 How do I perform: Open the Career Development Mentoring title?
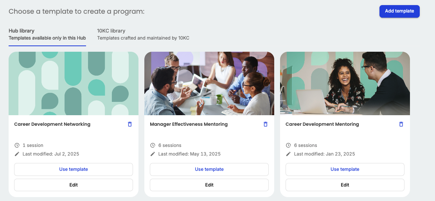pos(322,124)
